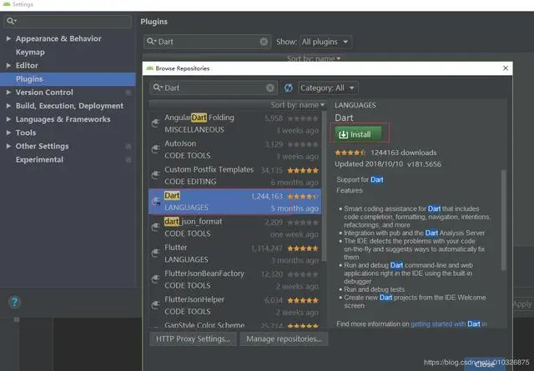Open HTTP Proxy Settings
The image size is (534, 371).
[x=193, y=339]
